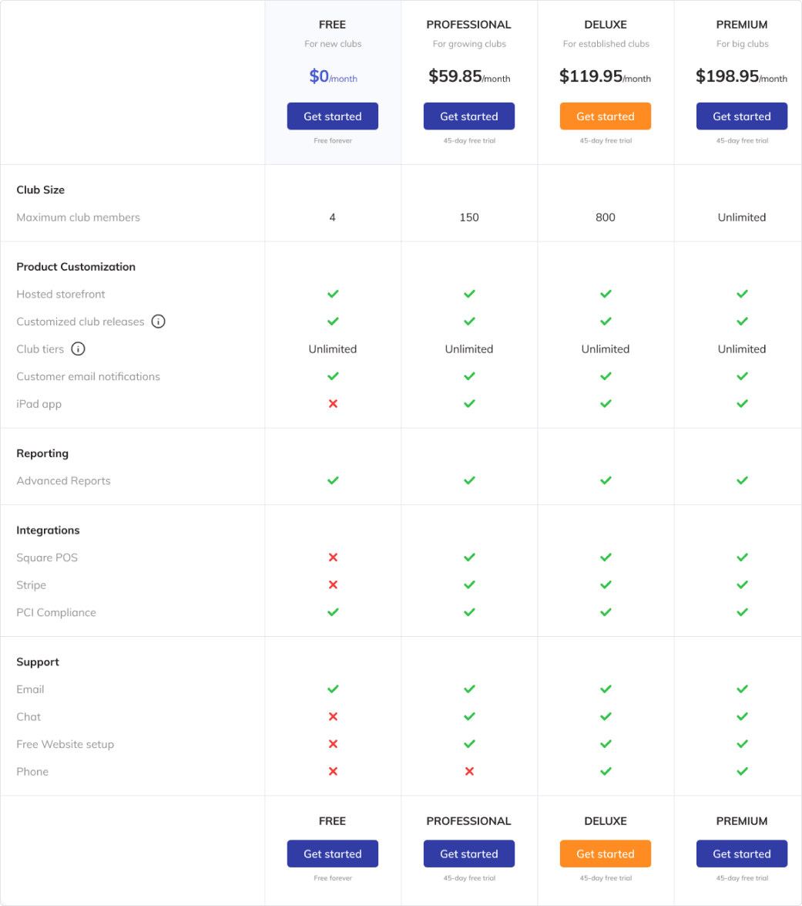Click info icon next to Customized club releases

(x=158, y=322)
